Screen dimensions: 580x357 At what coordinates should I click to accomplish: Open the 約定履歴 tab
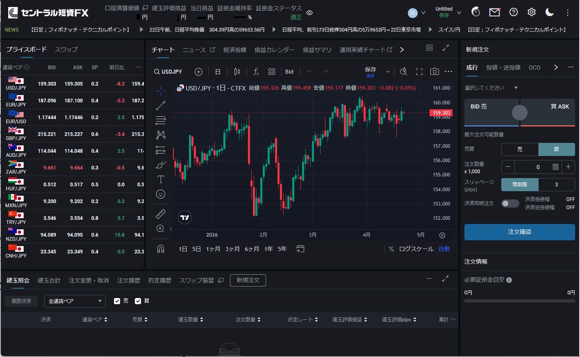[x=159, y=280]
